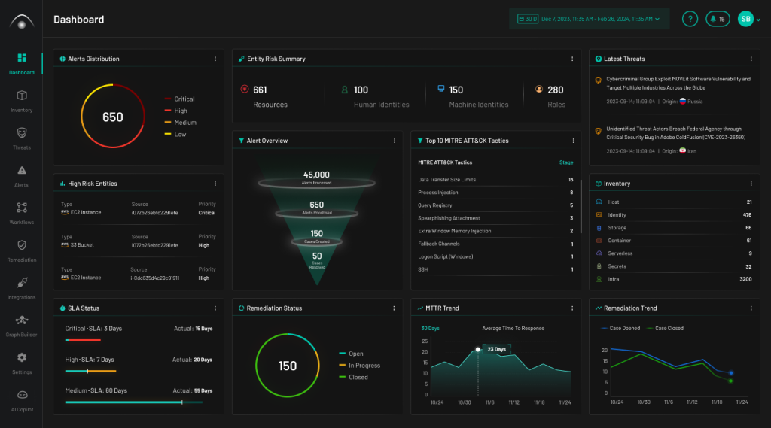Click the Storage icon in Inventory panel
Viewport: 771px width, 428px height.
pos(599,227)
